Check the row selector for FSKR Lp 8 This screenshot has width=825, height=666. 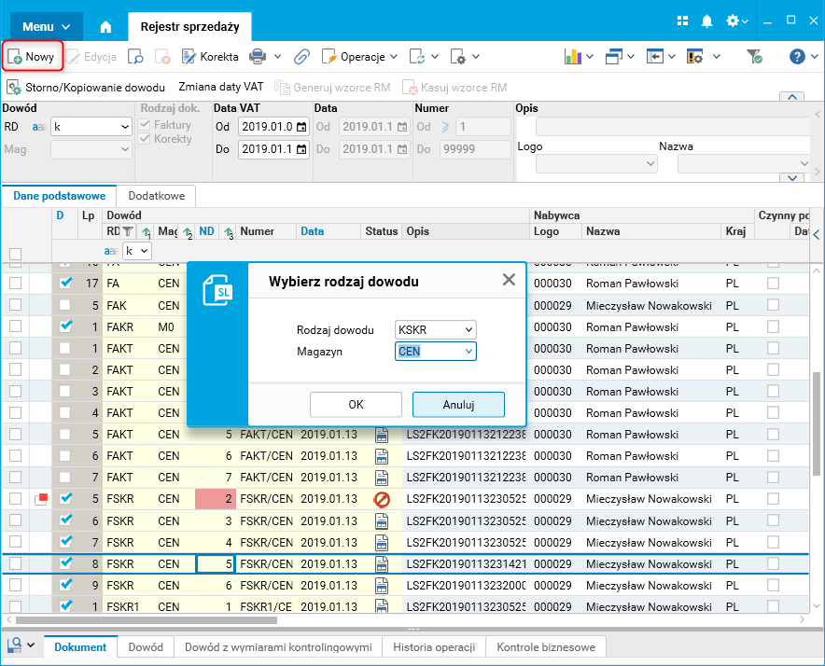tap(15, 563)
